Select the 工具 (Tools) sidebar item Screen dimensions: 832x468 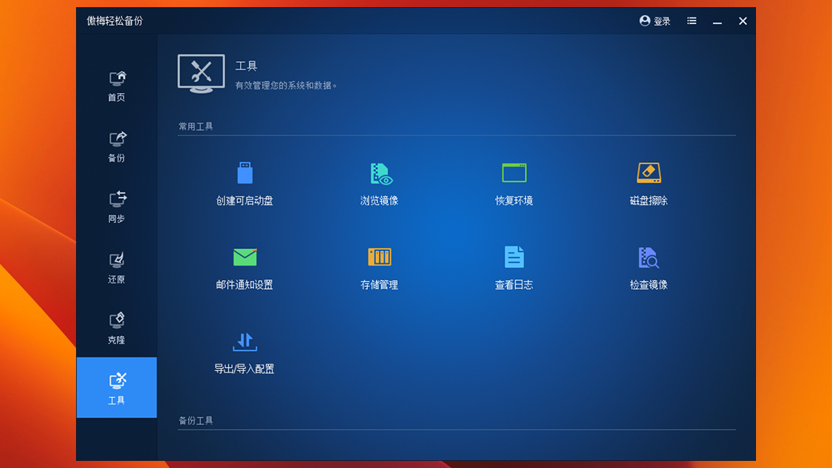point(116,388)
